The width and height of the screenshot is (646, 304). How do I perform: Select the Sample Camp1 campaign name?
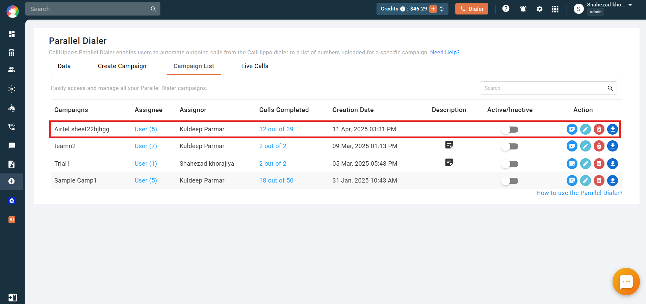(75, 181)
